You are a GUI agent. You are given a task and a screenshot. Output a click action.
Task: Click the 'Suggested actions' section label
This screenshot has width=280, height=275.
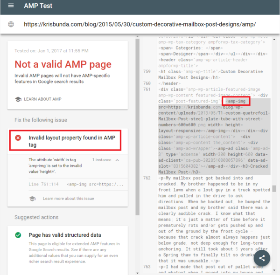coord(36,217)
